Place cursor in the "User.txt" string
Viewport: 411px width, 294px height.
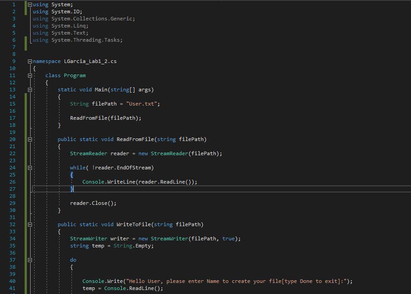click(142, 104)
